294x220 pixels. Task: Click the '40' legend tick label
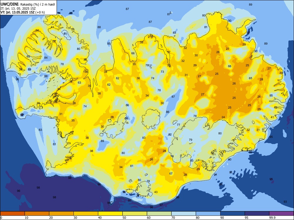pos(100,218)
